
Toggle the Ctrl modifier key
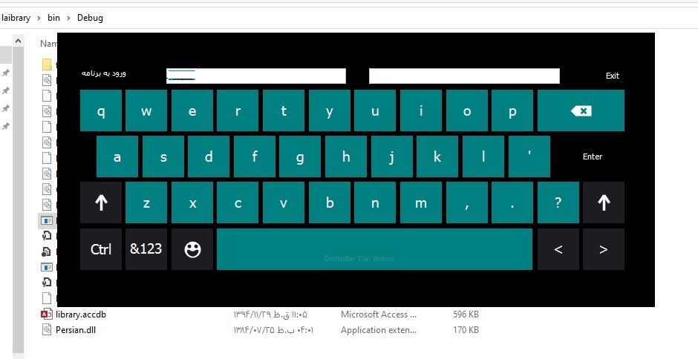(x=101, y=249)
